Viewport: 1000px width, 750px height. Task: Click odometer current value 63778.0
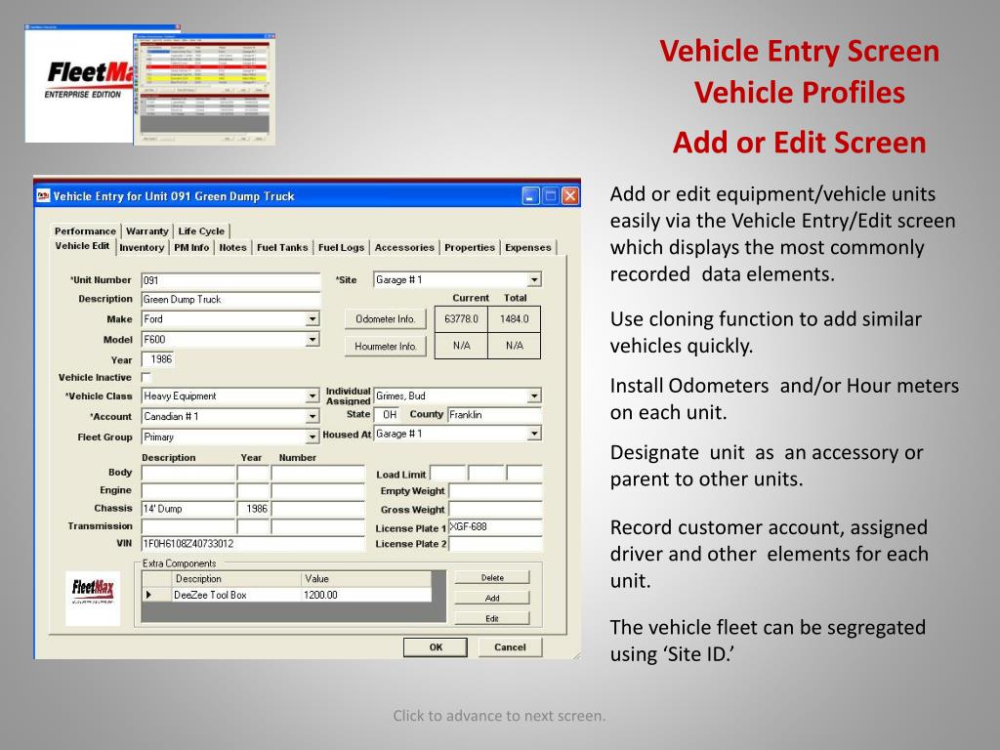[461, 319]
